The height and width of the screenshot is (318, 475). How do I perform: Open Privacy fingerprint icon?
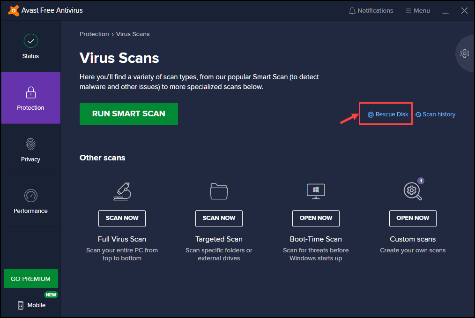(30, 144)
